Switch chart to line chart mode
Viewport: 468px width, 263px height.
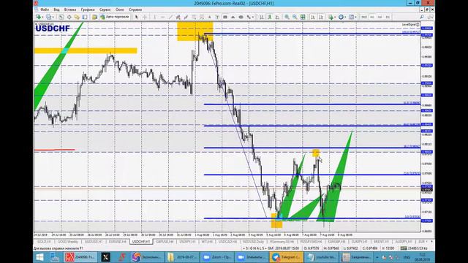click(x=277, y=17)
